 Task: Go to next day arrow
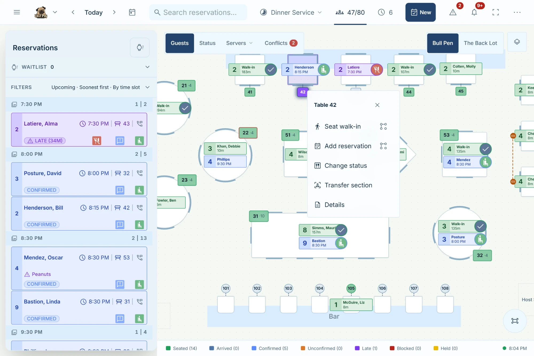click(x=114, y=12)
